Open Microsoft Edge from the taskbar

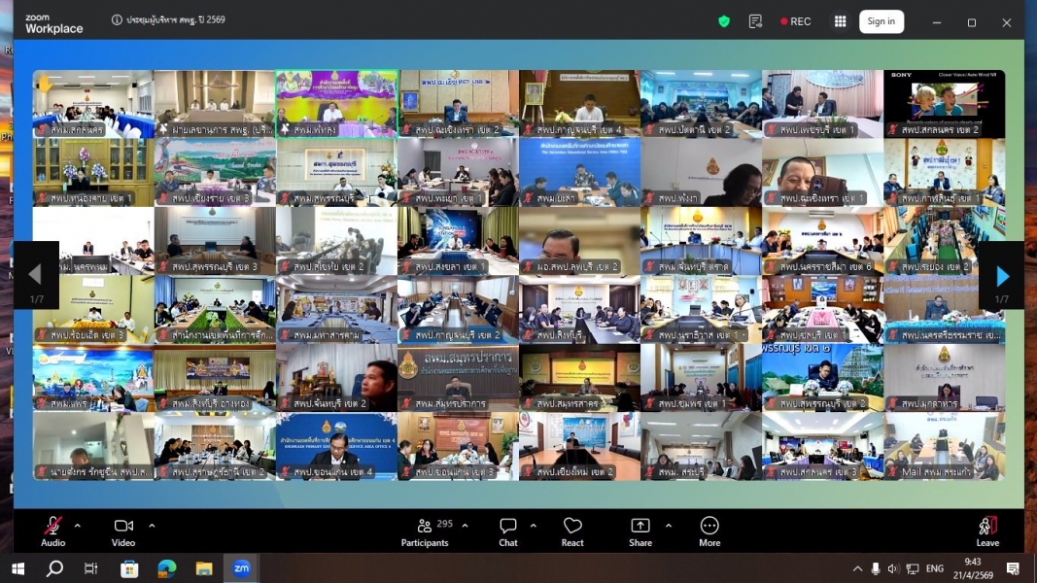pos(166,568)
